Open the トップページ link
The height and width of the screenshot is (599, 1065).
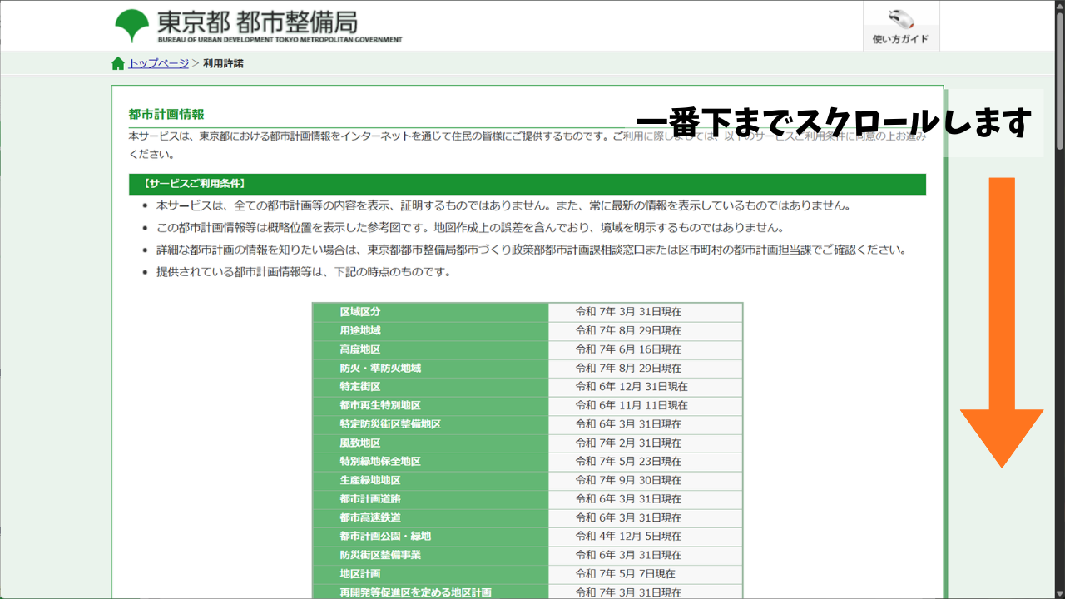[x=157, y=62]
